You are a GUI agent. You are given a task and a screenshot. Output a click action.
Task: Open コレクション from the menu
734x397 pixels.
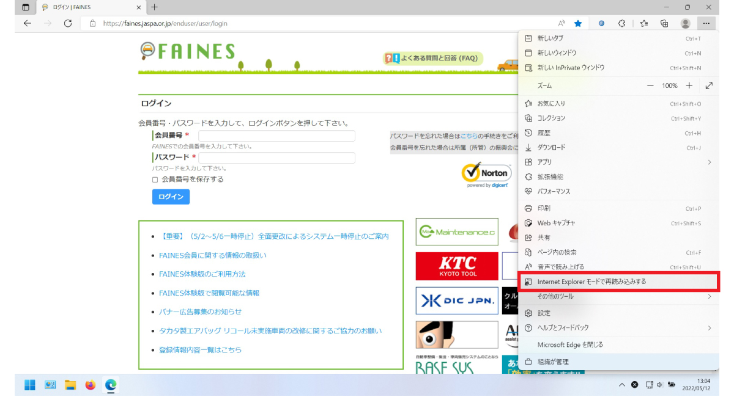tap(618, 118)
